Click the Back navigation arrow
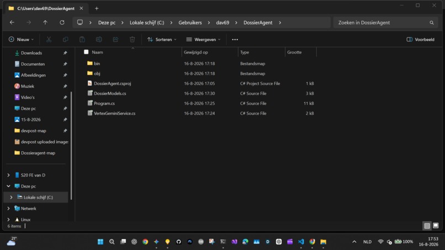The height and width of the screenshot is (250, 445). (x=12, y=23)
